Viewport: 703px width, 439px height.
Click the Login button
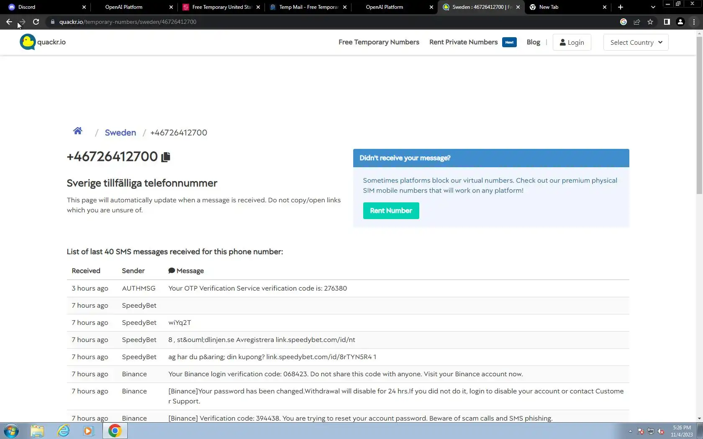572,42
